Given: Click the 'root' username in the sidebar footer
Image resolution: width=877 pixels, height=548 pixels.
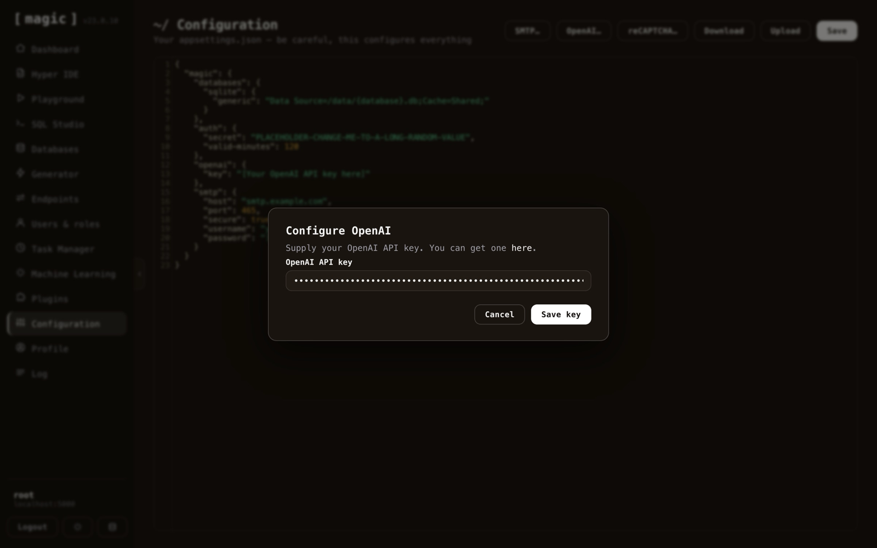Looking at the screenshot, I should click(x=24, y=495).
